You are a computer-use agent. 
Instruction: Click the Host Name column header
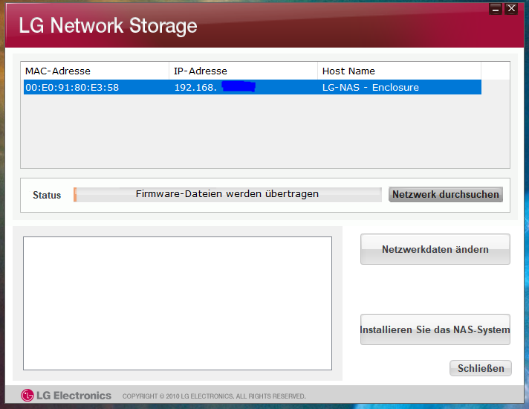click(x=400, y=71)
